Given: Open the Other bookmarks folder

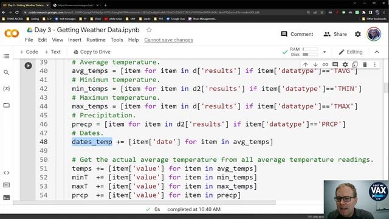Looking at the screenshot, I should click(x=374, y=19).
